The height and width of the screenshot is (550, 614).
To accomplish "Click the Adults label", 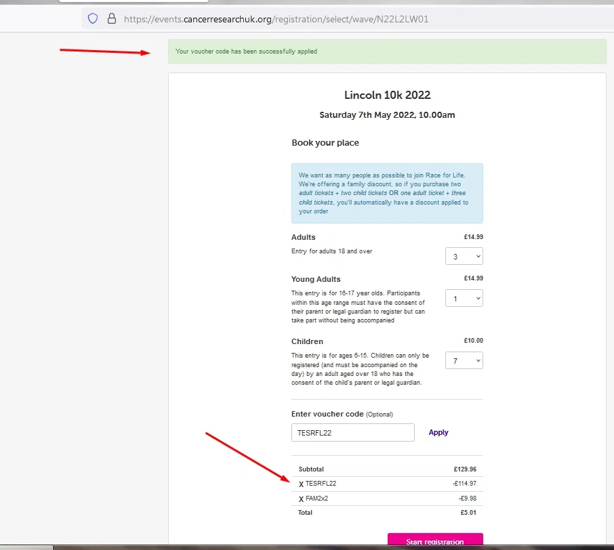I will tap(303, 237).
